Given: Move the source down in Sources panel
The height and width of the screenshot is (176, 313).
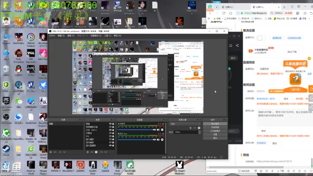Looking at the screenshot, I should click(x=106, y=152).
